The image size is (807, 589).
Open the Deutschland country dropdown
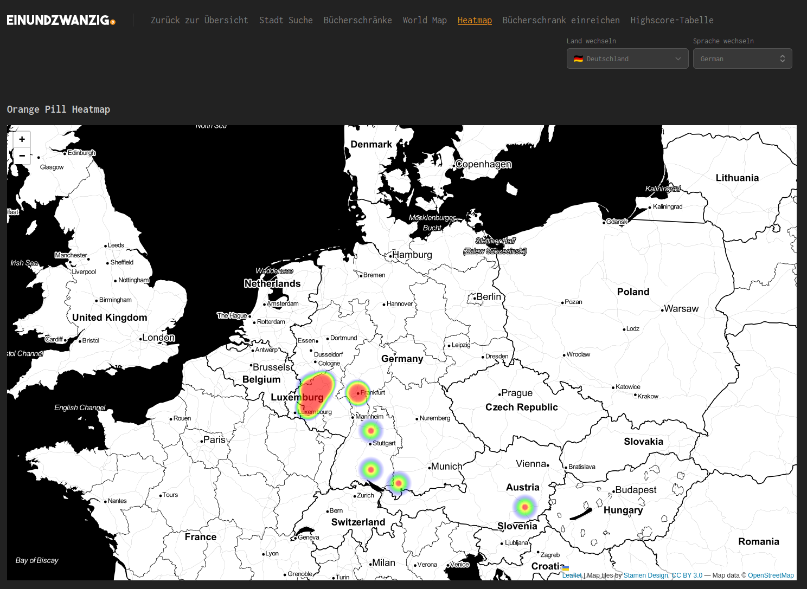pos(627,59)
